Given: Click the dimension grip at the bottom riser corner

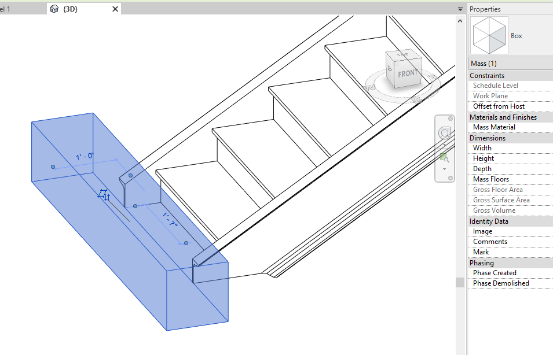Looking at the screenshot, I should coord(135,206).
